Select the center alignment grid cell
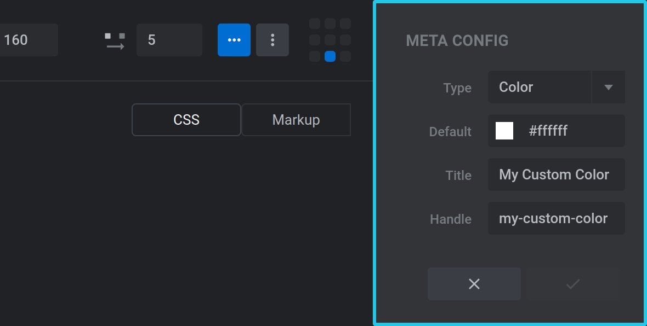 tap(330, 40)
